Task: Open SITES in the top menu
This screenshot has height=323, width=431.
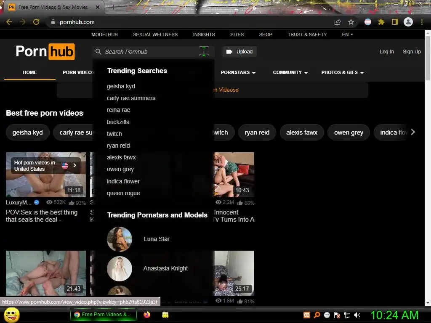Action: tap(237, 34)
